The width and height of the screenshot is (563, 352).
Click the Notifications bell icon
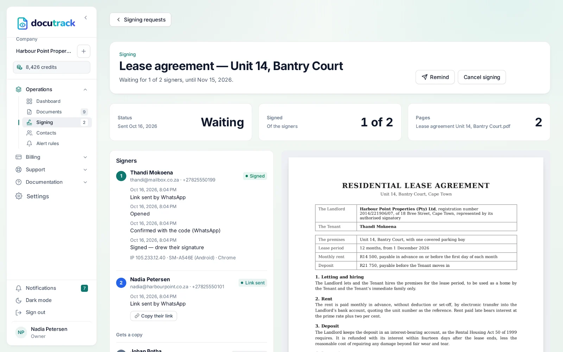pos(19,288)
